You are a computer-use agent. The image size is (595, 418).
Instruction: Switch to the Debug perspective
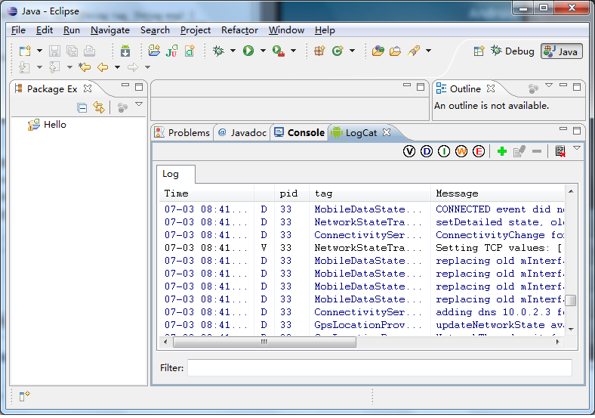coord(512,51)
